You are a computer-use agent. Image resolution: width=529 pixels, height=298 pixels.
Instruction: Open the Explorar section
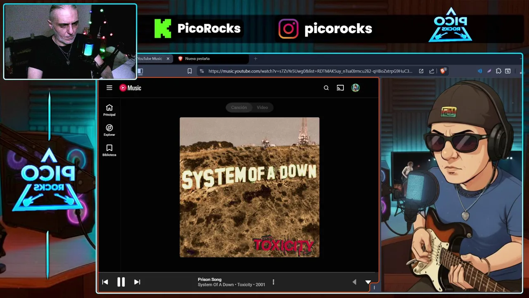pyautogui.click(x=109, y=130)
